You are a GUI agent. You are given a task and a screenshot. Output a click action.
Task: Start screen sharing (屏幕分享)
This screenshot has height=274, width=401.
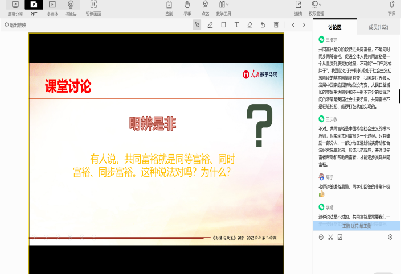click(x=15, y=7)
